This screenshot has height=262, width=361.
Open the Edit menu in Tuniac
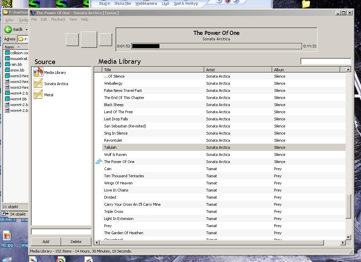coord(44,19)
